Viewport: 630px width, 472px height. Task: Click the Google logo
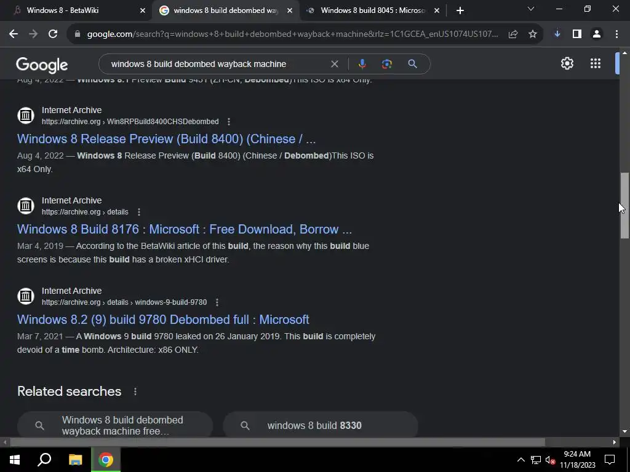point(42,65)
